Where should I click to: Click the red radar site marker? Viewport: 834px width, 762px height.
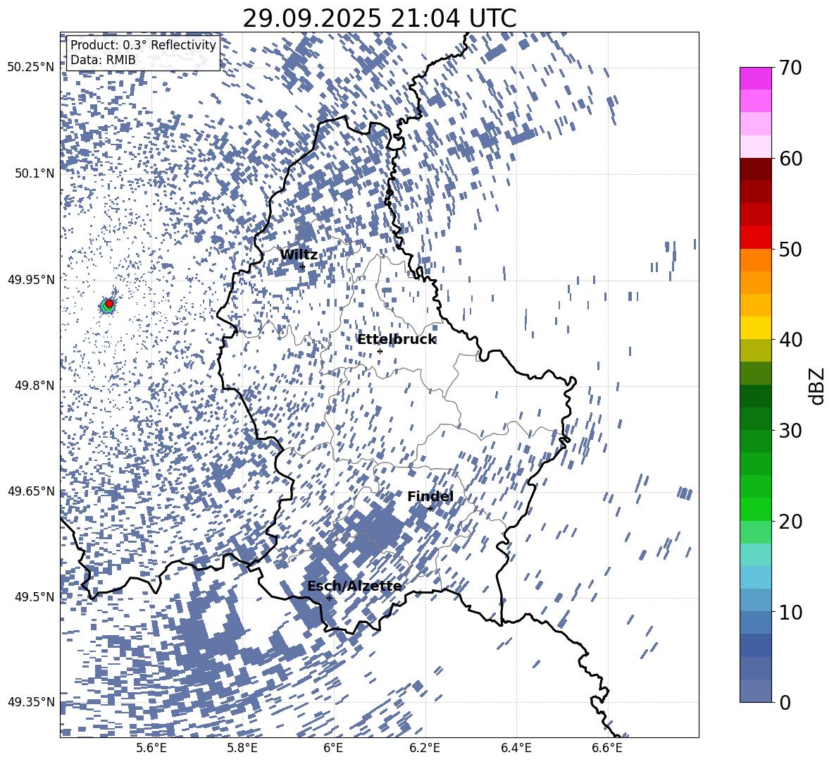click(109, 303)
